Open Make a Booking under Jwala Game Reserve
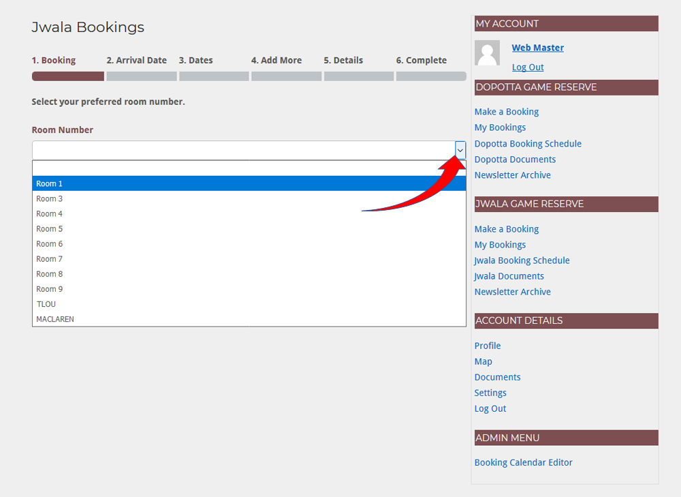Screen dimensions: 681x497 click(x=506, y=229)
